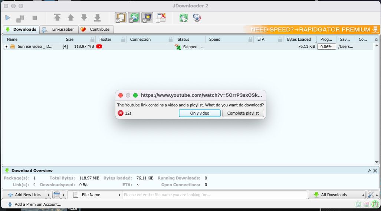Open cleanup options dropdown arrow
The height and width of the screenshot is (211, 381).
click(63, 195)
